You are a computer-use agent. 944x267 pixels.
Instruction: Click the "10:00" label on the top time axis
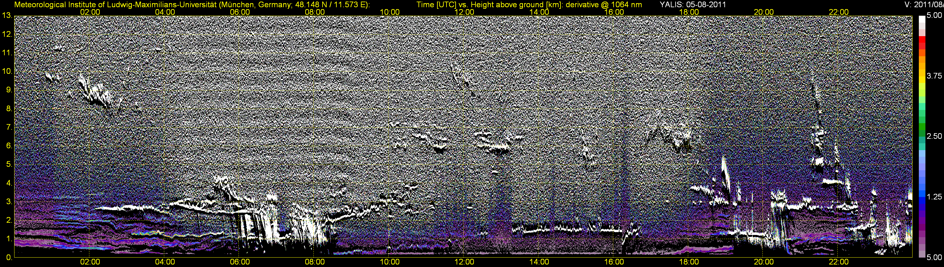390,12
